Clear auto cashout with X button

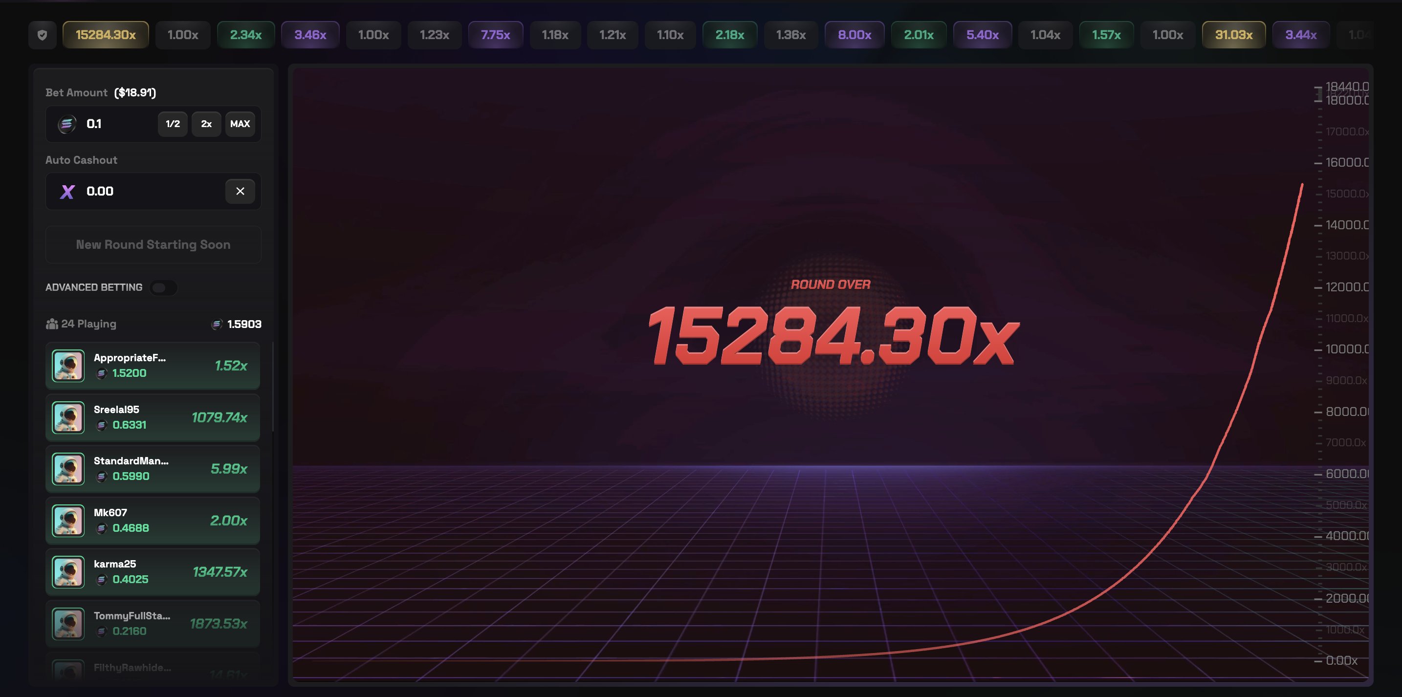click(x=240, y=191)
